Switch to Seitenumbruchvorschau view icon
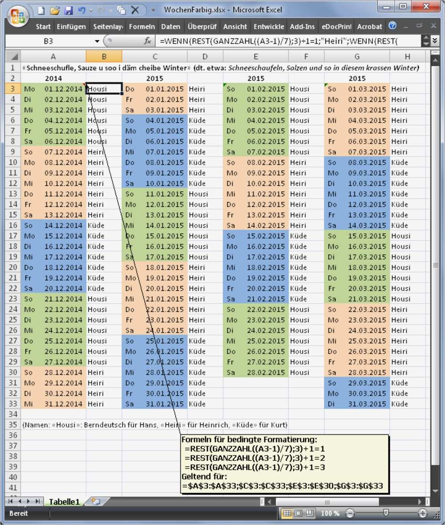The image size is (445, 525). [x=310, y=513]
